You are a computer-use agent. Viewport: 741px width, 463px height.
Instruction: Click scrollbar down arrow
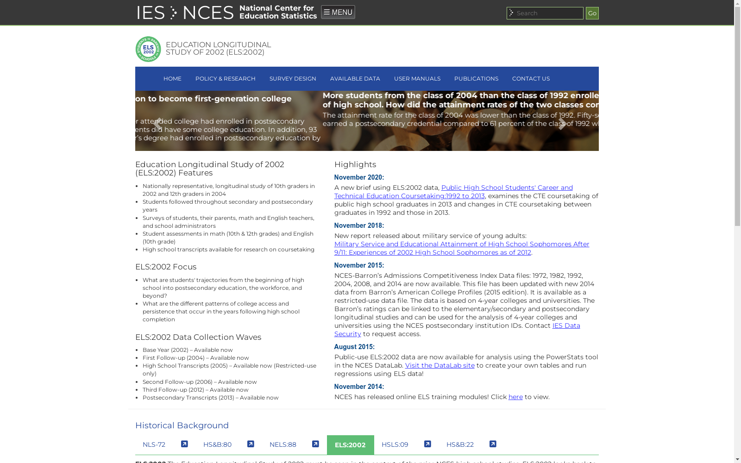737,459
